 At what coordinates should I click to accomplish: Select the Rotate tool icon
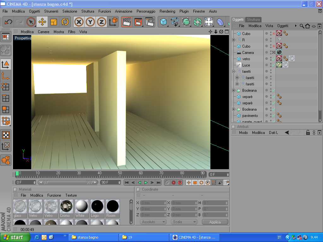pyautogui.click(x=65, y=22)
